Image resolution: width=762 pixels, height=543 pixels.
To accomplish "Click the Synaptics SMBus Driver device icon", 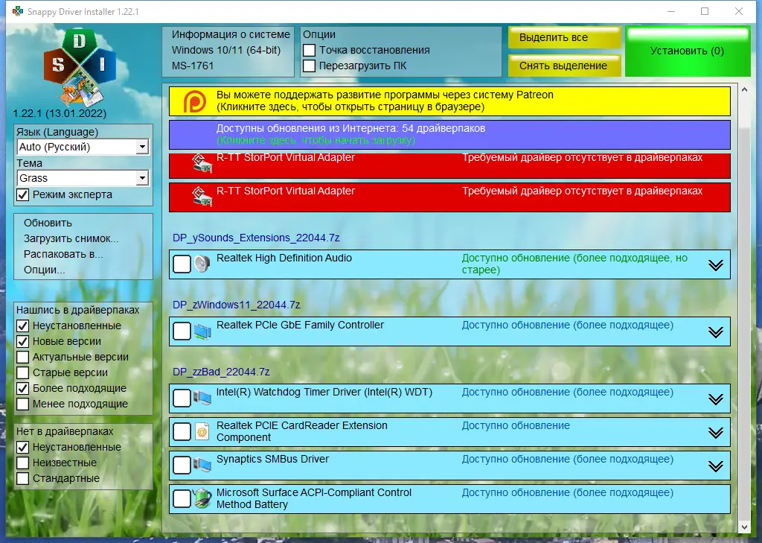I will point(202,465).
